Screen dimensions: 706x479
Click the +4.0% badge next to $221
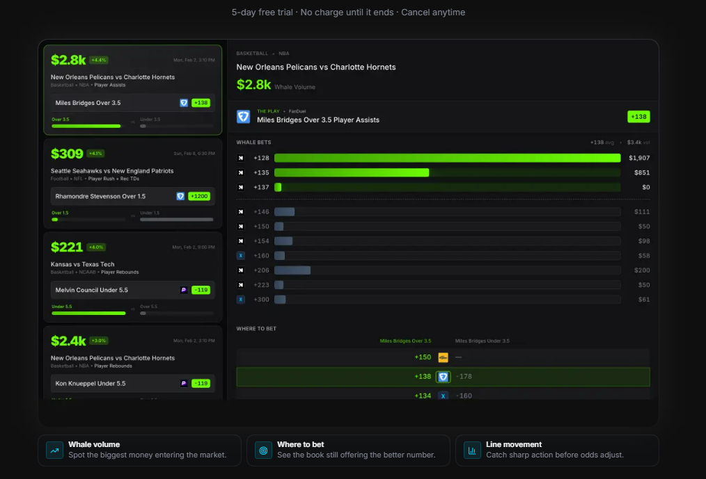tap(96, 247)
